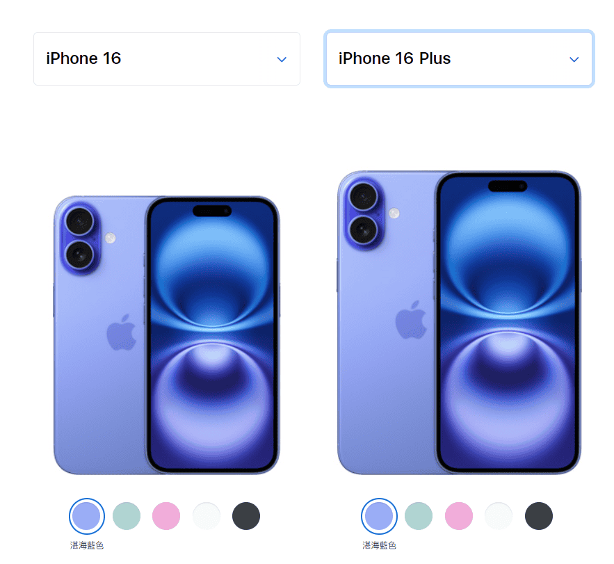Click chevron arrow in iPhone 16 Plus selector
Viewport: 614px width, 564px height.
point(574,60)
